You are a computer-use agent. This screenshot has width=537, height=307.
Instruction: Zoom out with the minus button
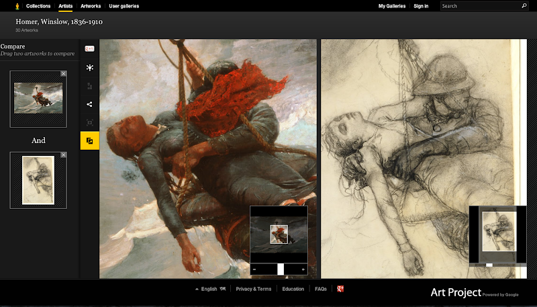254,269
